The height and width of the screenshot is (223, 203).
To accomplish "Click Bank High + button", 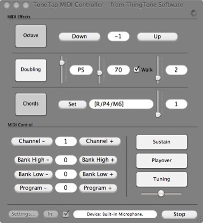I will click(x=98, y=160).
